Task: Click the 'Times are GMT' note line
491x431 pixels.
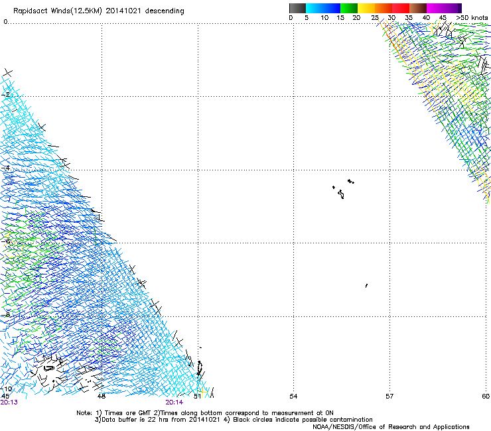Action: pyautogui.click(x=205, y=413)
